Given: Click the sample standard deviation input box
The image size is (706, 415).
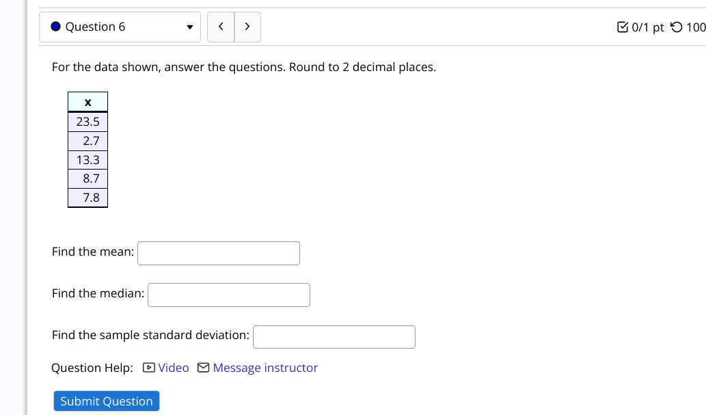Looking at the screenshot, I should pyautogui.click(x=334, y=336).
